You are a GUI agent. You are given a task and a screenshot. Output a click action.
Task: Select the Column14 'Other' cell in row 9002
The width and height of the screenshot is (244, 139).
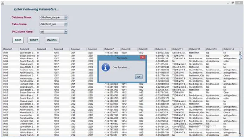(231, 56)
